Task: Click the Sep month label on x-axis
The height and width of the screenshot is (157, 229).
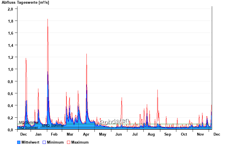Action: click(x=167, y=134)
